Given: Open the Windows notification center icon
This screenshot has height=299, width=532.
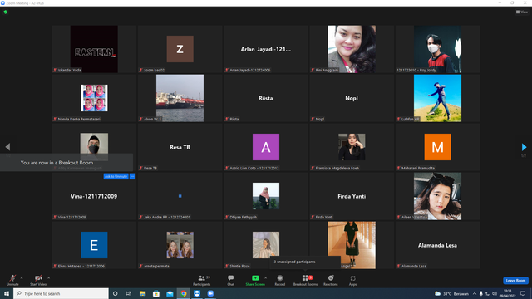Looking at the screenshot, I should tap(523, 293).
